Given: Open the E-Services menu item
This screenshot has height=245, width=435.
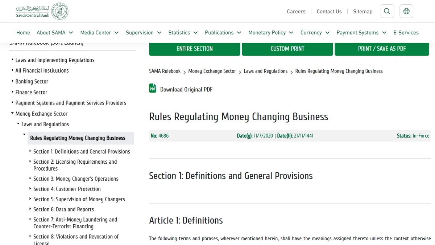Looking at the screenshot, I should coord(406,33).
